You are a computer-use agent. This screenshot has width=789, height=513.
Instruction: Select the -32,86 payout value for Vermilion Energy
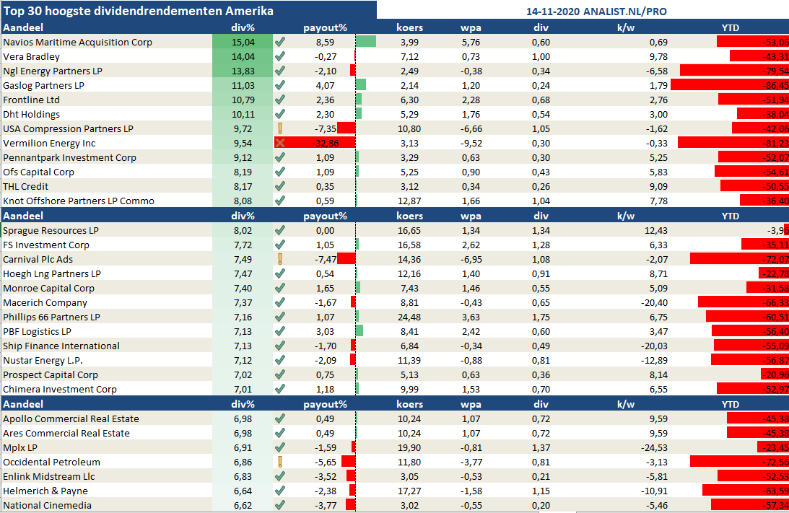pos(325,144)
